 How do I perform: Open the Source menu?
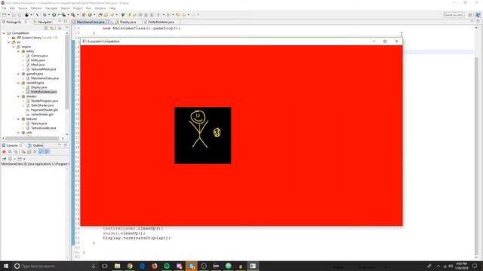(x=23, y=8)
